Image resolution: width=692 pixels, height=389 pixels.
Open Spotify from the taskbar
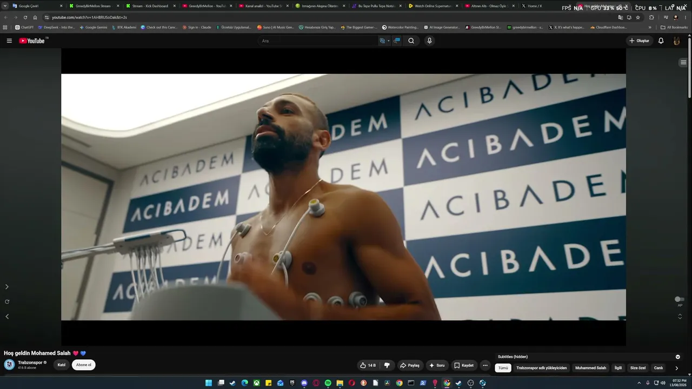[328, 383]
